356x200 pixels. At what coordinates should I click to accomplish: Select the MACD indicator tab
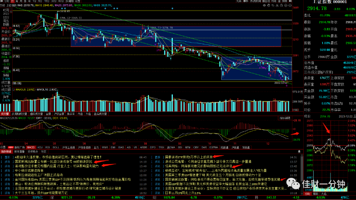pyautogui.click(x=31, y=147)
